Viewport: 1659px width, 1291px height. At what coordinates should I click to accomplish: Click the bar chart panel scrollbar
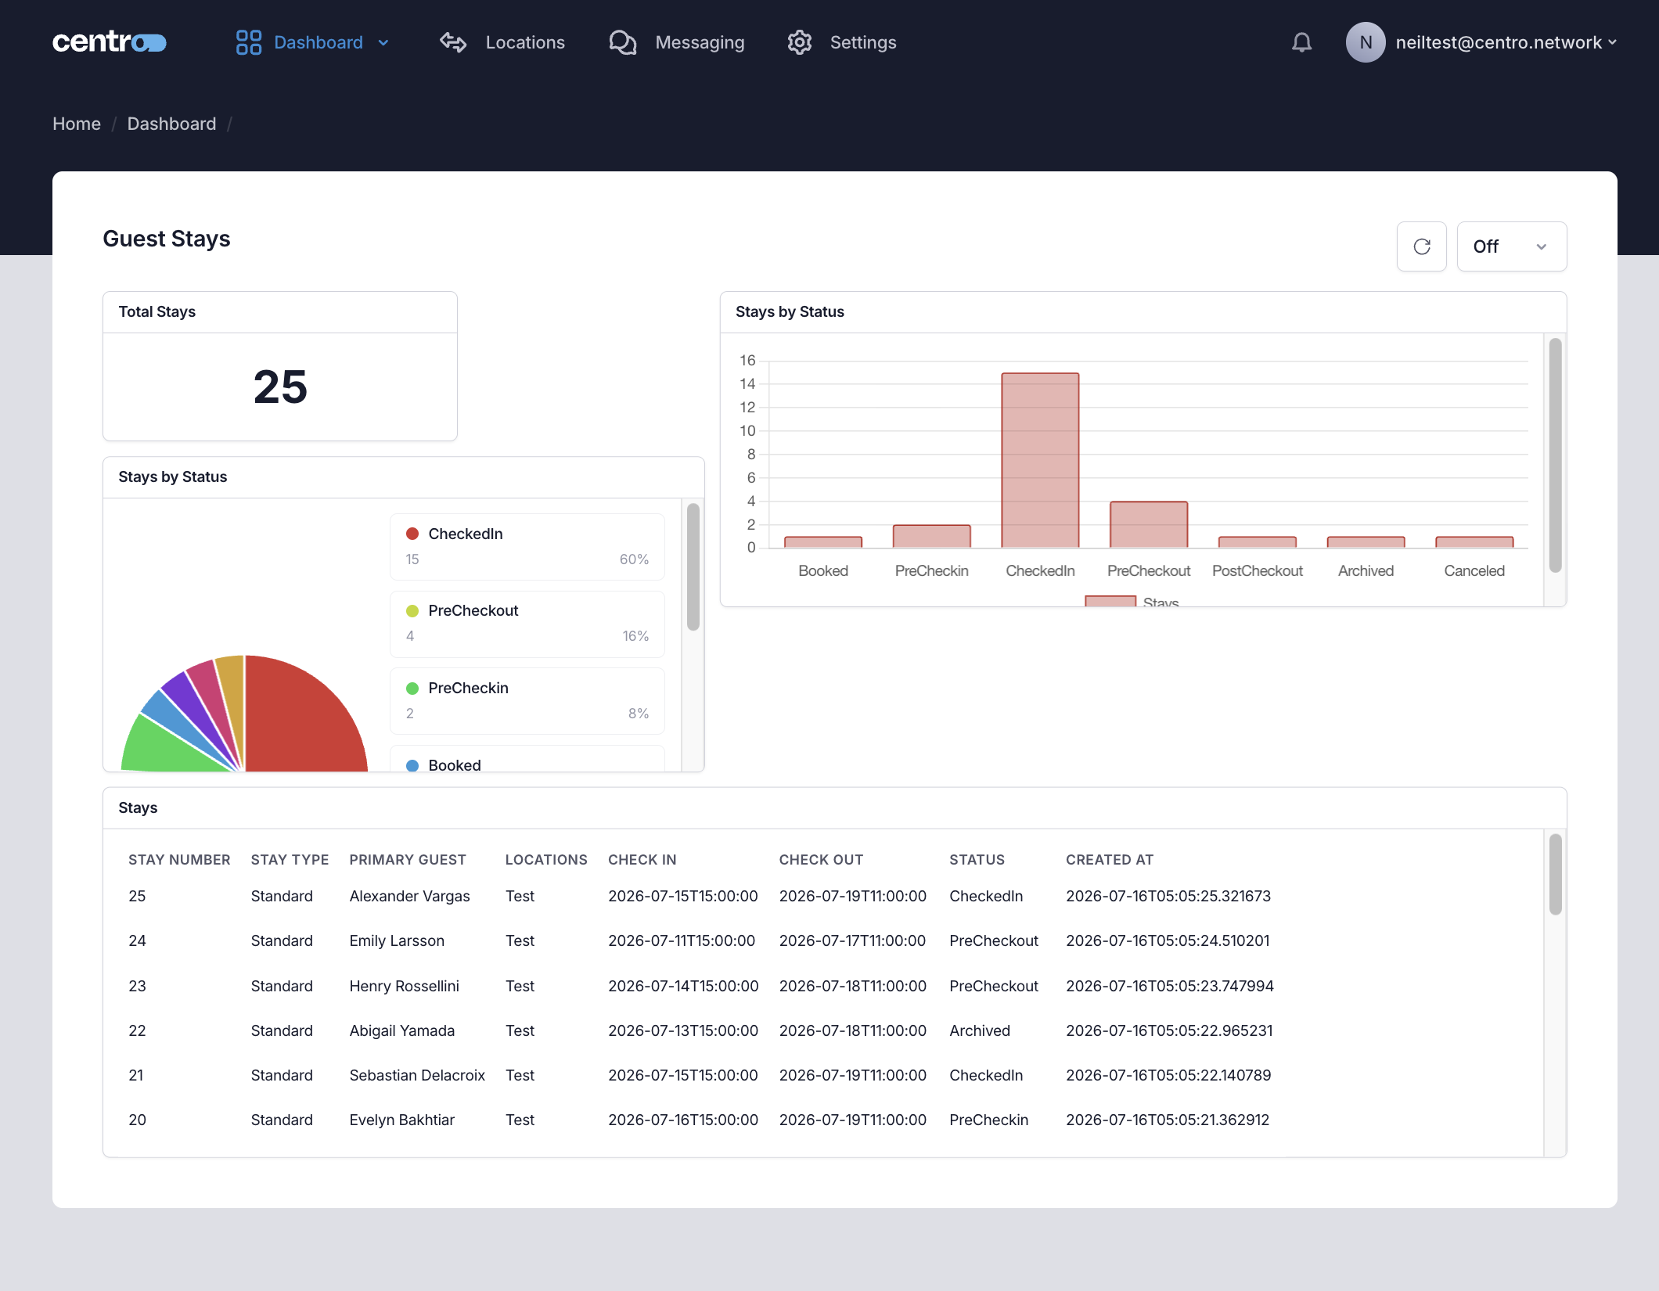(1555, 455)
